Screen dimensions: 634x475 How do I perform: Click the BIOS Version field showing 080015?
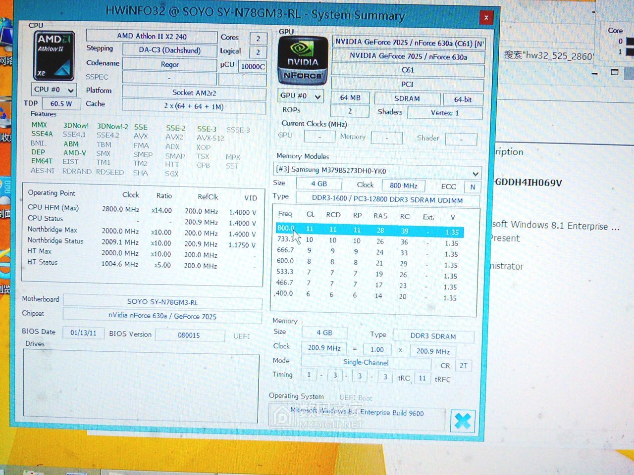190,335
